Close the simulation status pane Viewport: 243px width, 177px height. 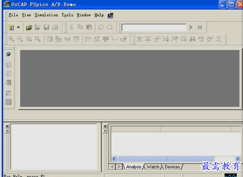(105, 126)
